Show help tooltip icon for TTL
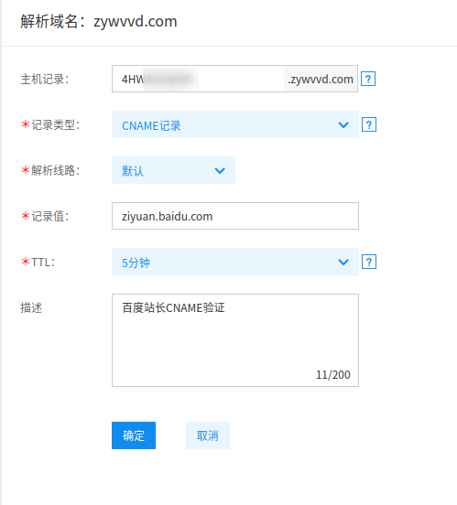 click(x=369, y=262)
